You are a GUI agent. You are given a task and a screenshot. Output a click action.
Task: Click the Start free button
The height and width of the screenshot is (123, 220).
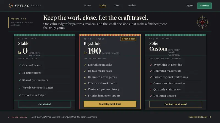coord(204,5)
